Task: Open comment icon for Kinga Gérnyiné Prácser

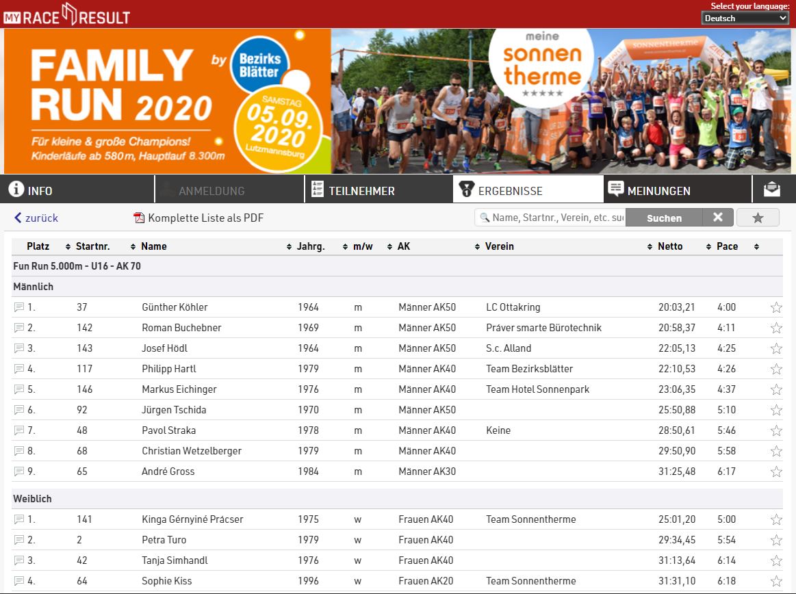Action: click(x=18, y=519)
